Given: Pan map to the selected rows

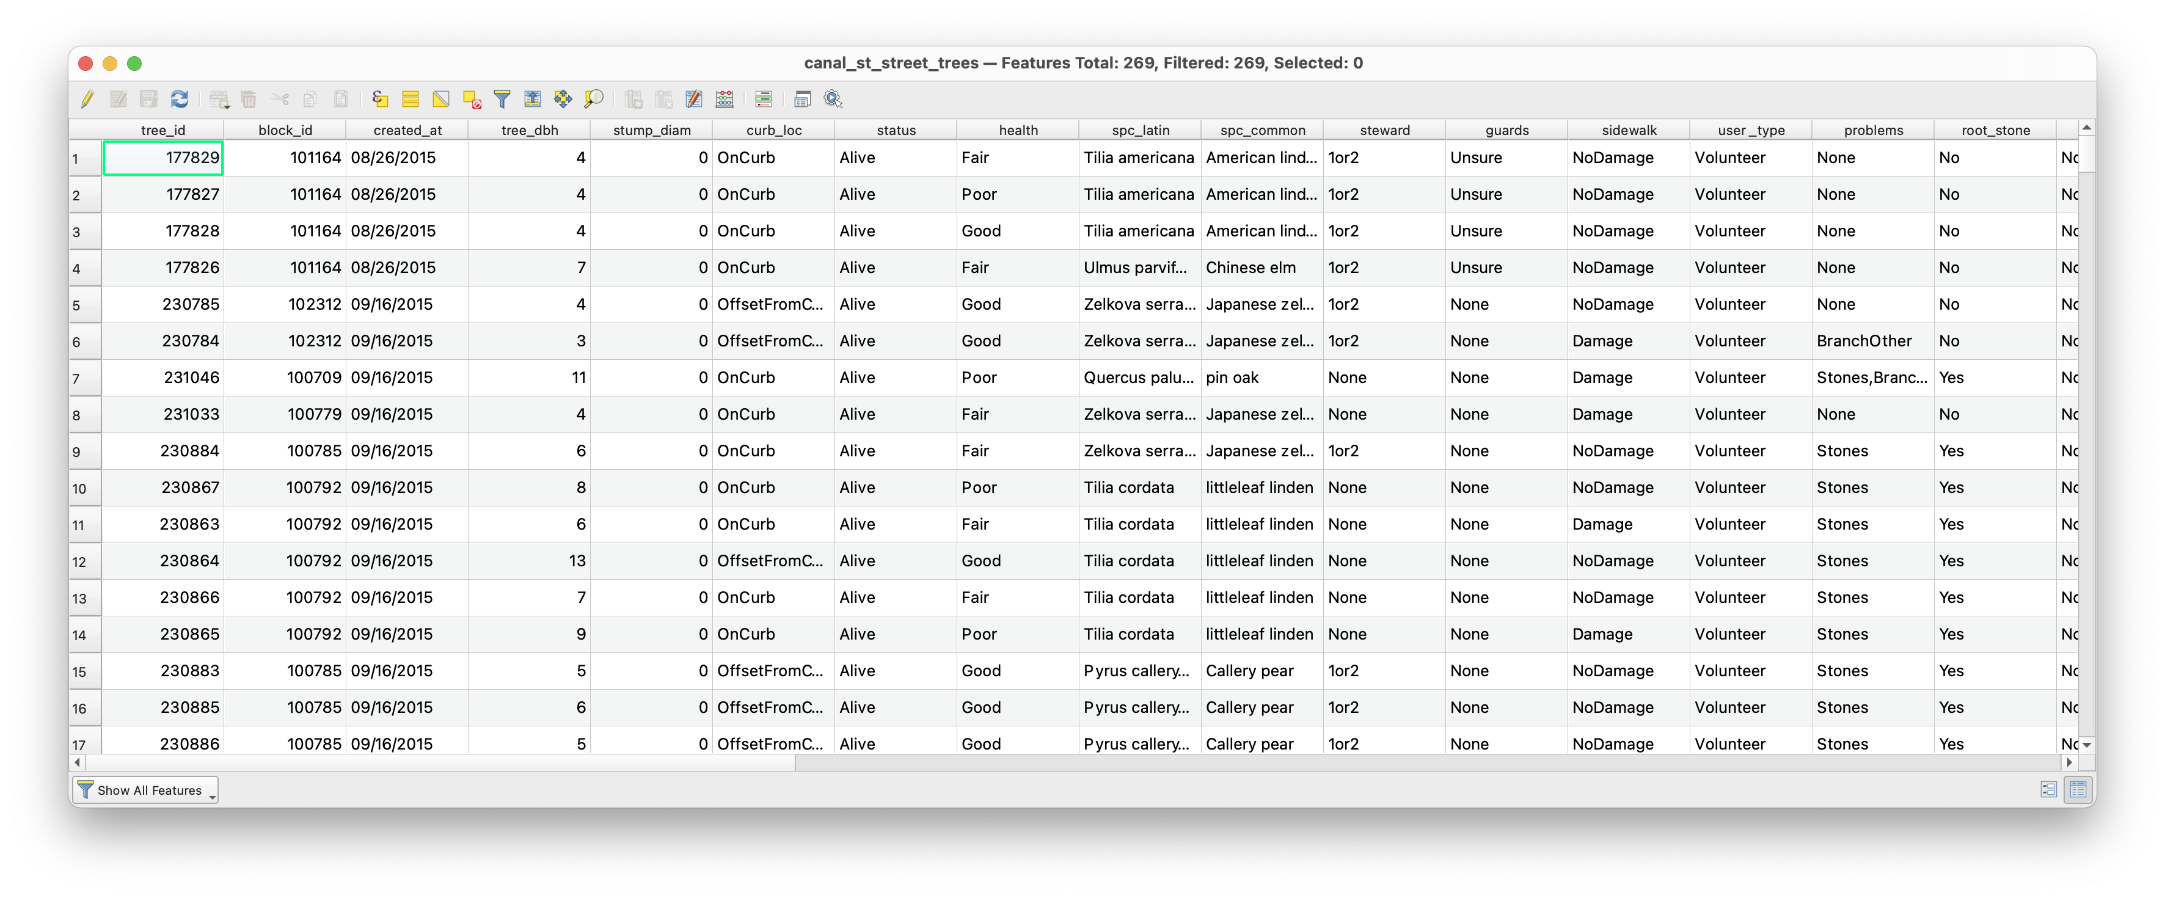Looking at the screenshot, I should 562,99.
